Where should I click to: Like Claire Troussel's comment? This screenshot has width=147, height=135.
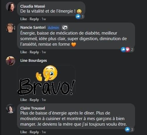(x=24, y=132)
